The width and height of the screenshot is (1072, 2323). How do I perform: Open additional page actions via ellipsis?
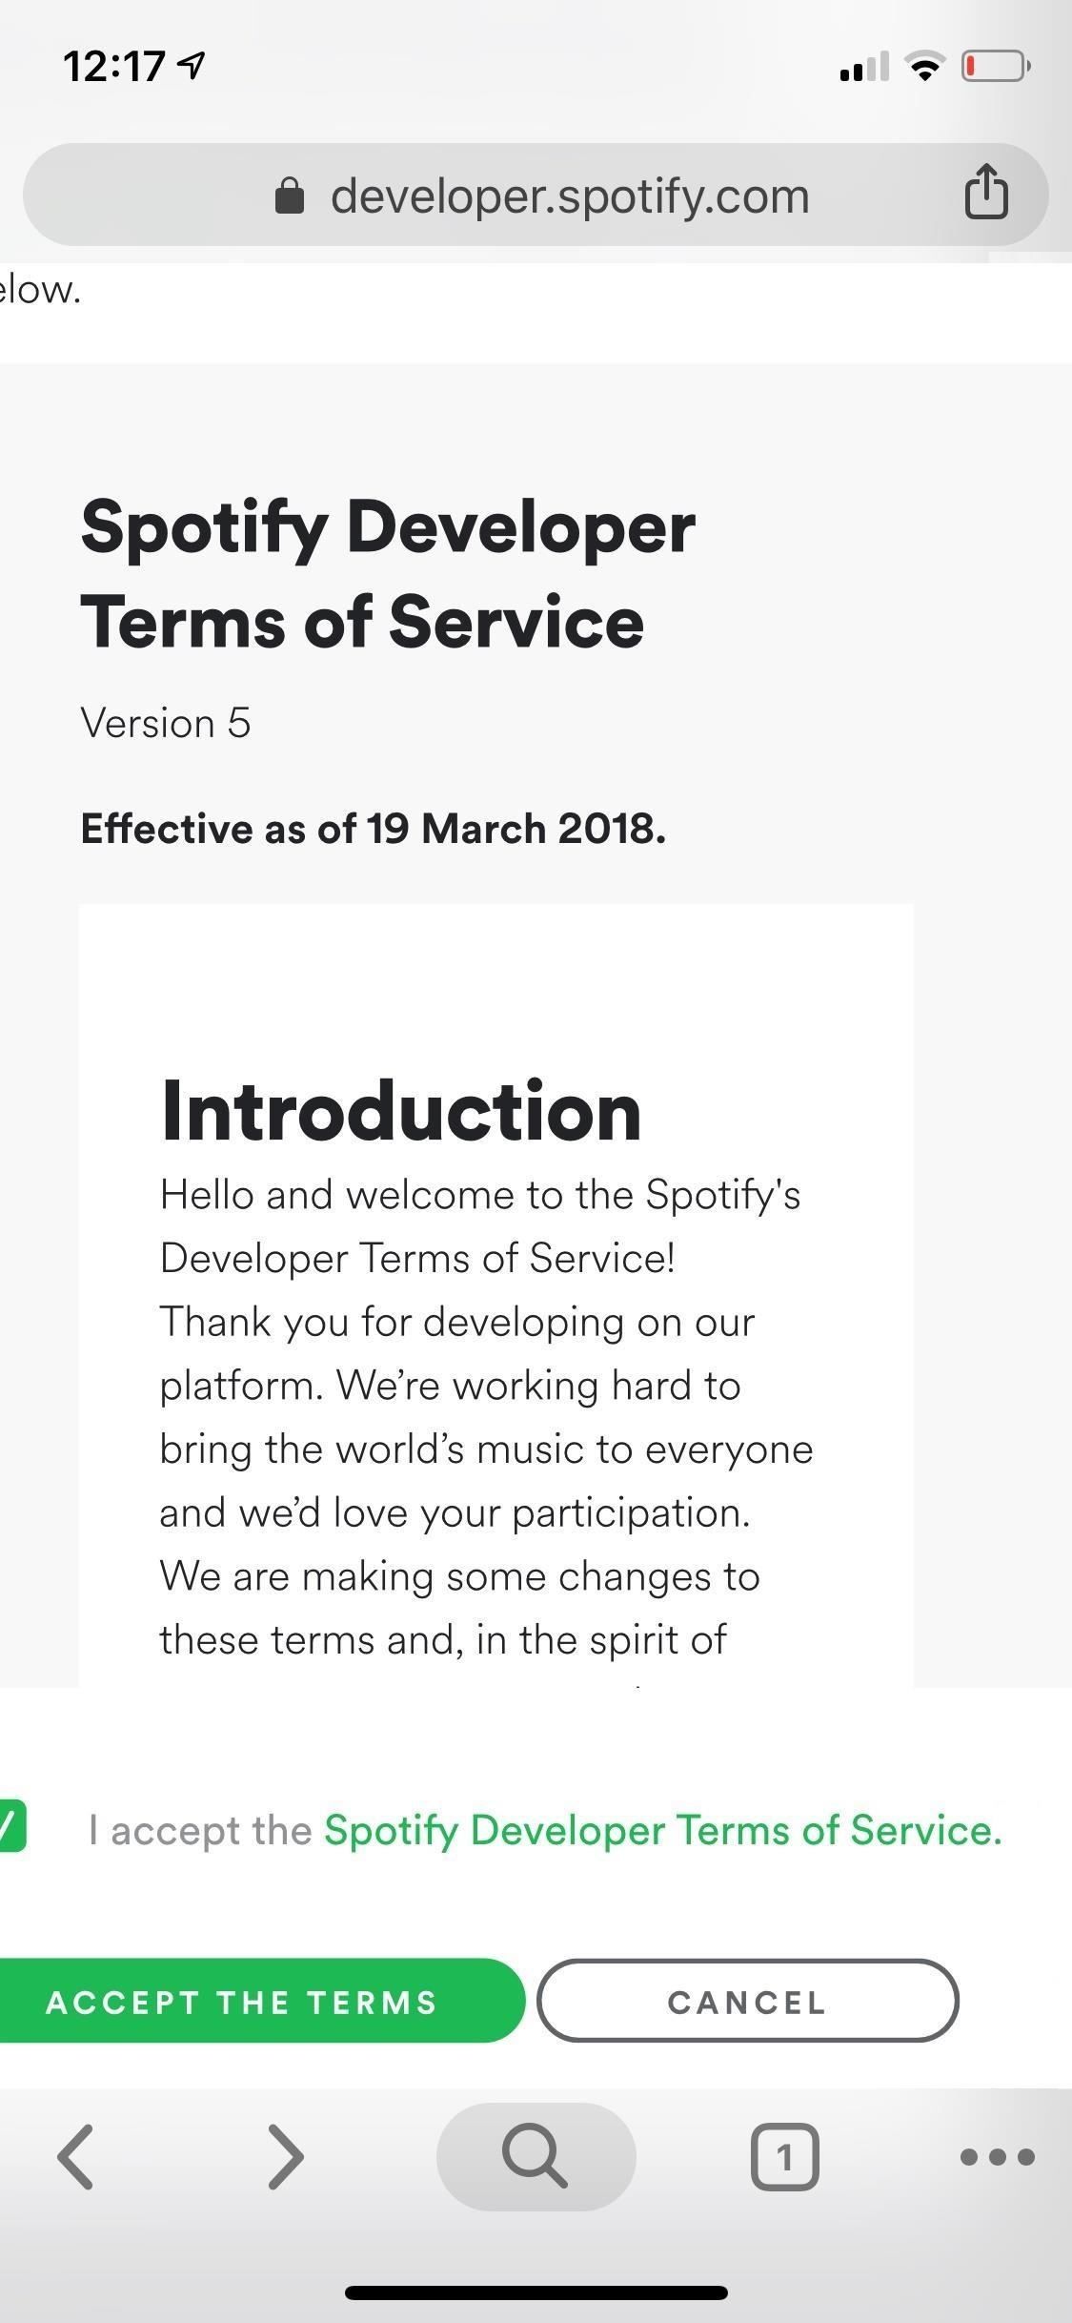[996, 2156]
